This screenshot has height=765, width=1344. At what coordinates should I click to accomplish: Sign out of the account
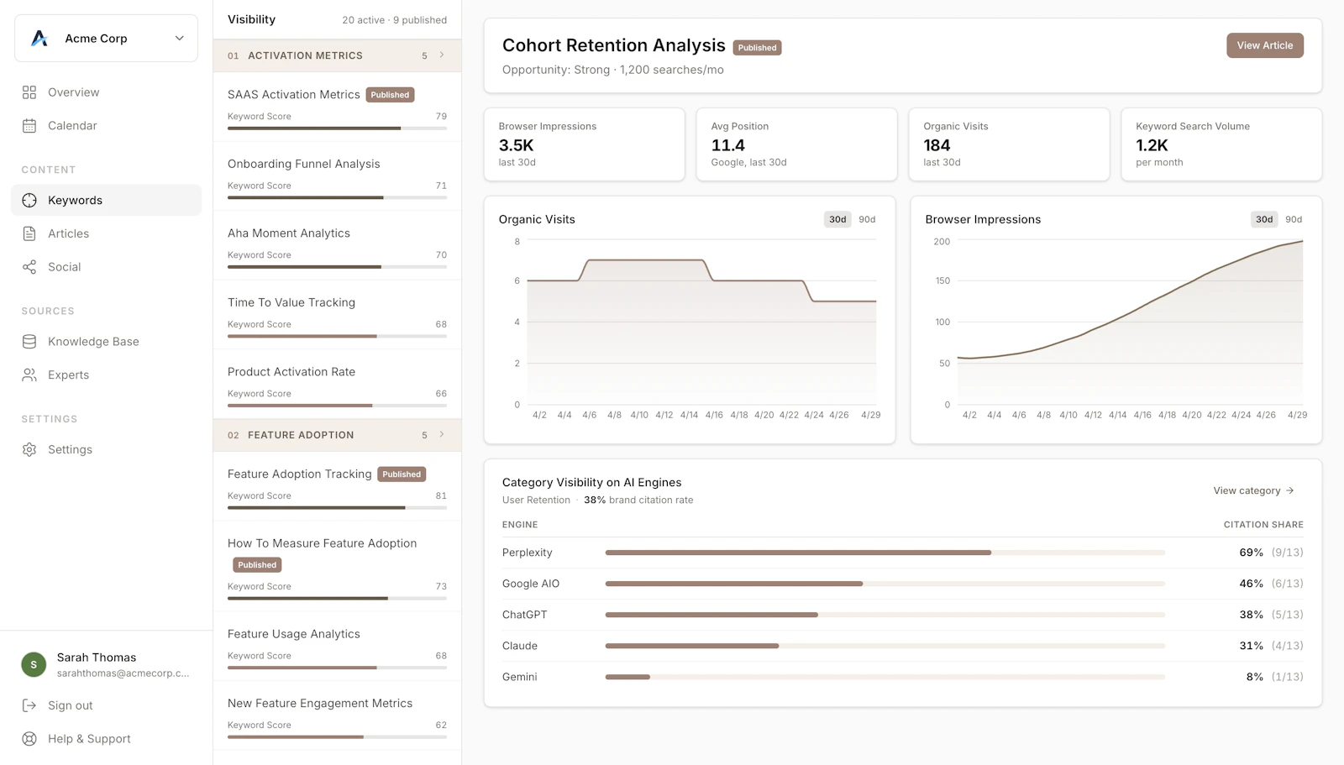[x=106, y=705]
